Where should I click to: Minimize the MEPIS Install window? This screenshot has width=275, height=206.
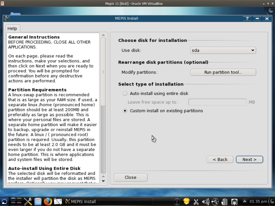257,19
